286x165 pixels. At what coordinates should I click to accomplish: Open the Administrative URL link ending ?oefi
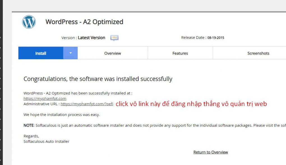click(87, 104)
